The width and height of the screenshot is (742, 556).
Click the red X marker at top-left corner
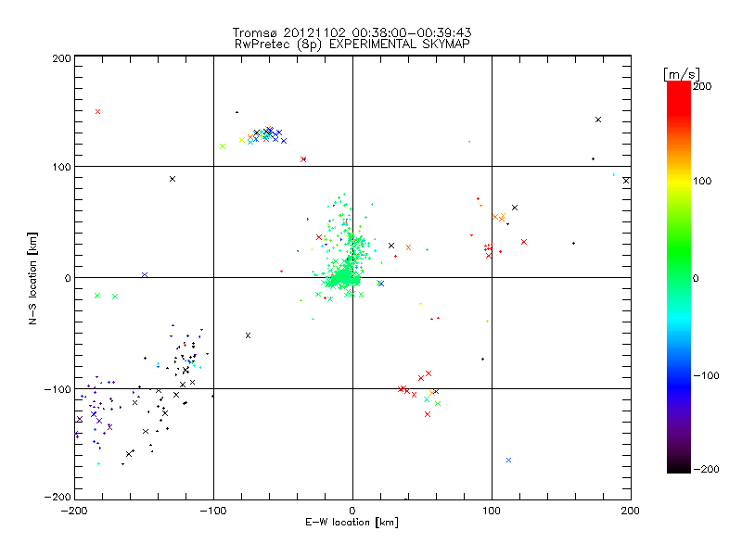98,112
